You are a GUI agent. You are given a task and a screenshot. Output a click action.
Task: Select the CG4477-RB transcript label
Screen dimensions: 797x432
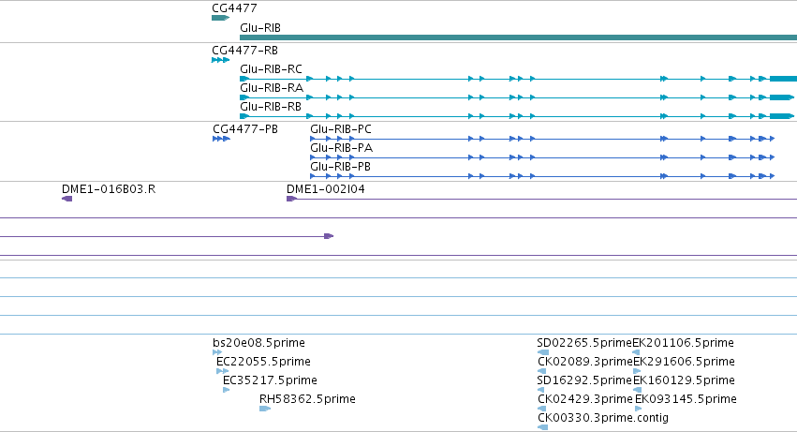click(245, 51)
